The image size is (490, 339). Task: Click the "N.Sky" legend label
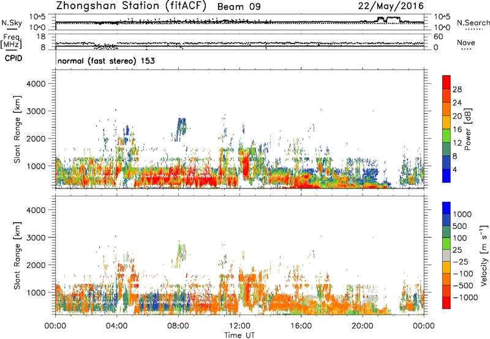click(x=12, y=23)
